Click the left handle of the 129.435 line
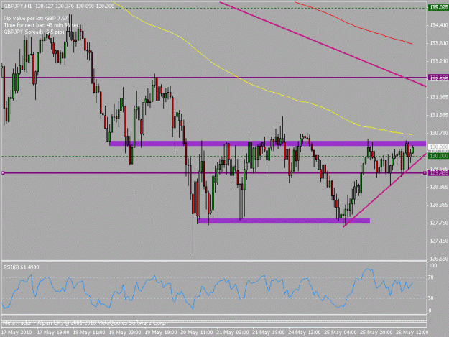This screenshot has width=449, height=337. (3, 173)
